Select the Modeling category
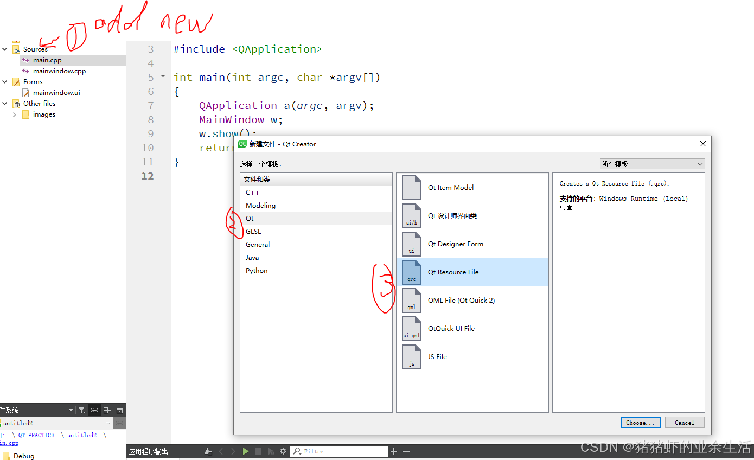 pyautogui.click(x=316, y=206)
